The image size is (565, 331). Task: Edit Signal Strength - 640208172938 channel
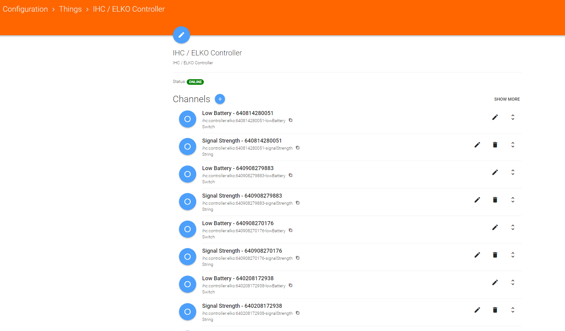click(x=477, y=310)
